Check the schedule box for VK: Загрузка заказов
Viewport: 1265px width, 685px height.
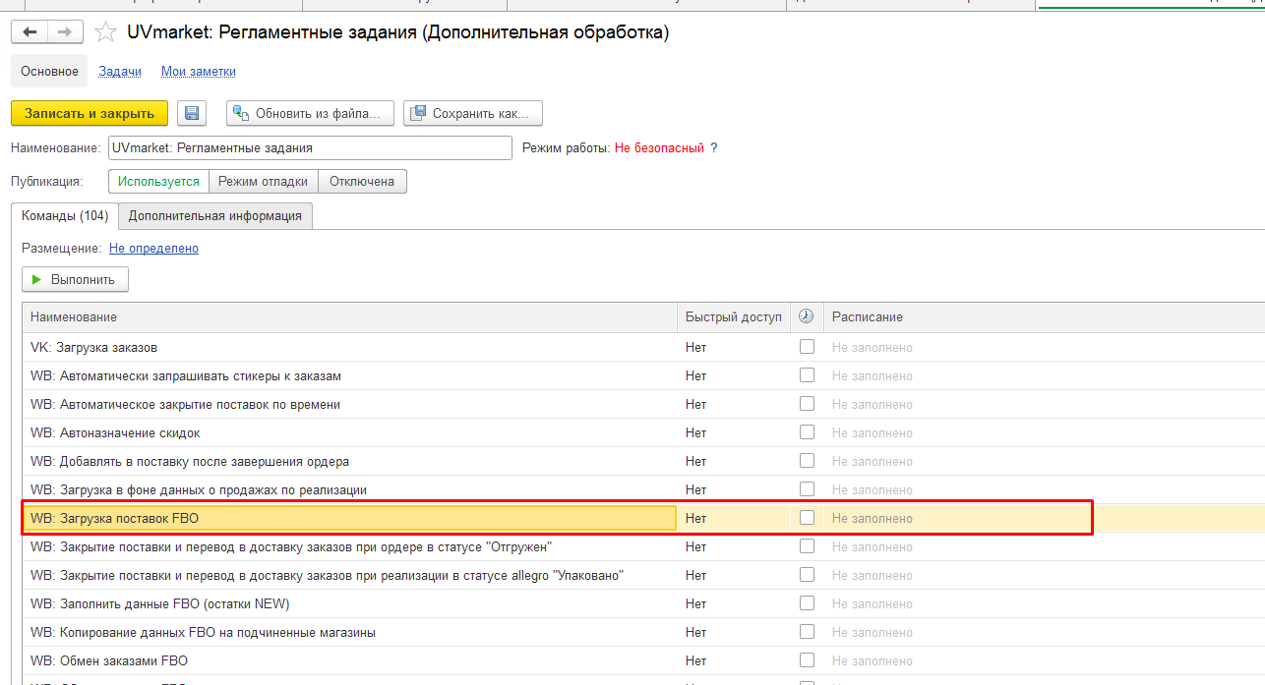point(807,347)
